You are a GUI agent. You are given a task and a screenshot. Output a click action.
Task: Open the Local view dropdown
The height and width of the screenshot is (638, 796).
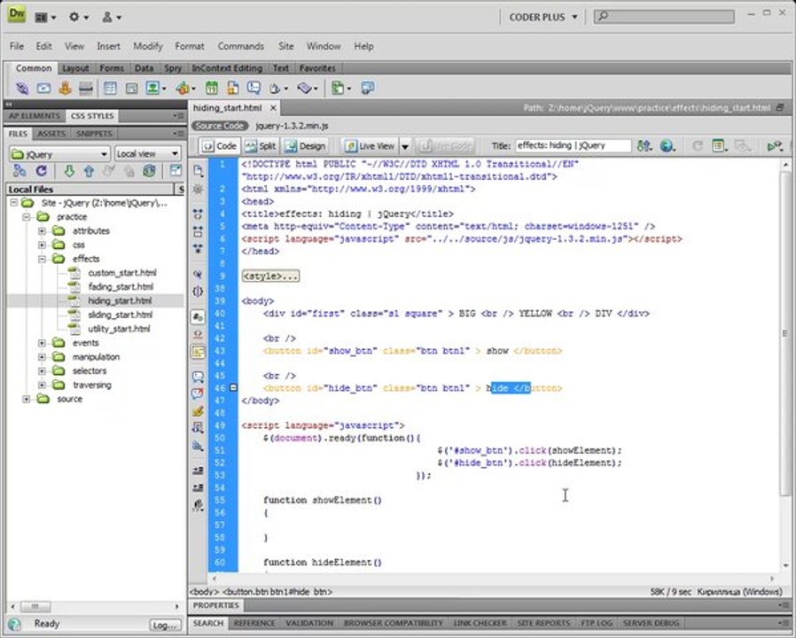tap(147, 154)
